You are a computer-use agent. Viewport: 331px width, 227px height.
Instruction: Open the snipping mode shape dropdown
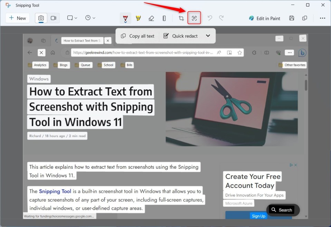72,18
